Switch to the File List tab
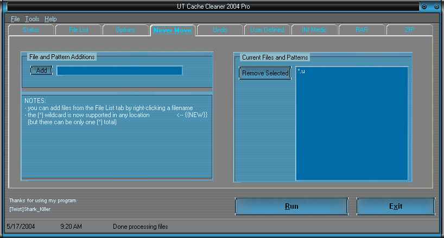The image size is (444, 238). pos(79,30)
